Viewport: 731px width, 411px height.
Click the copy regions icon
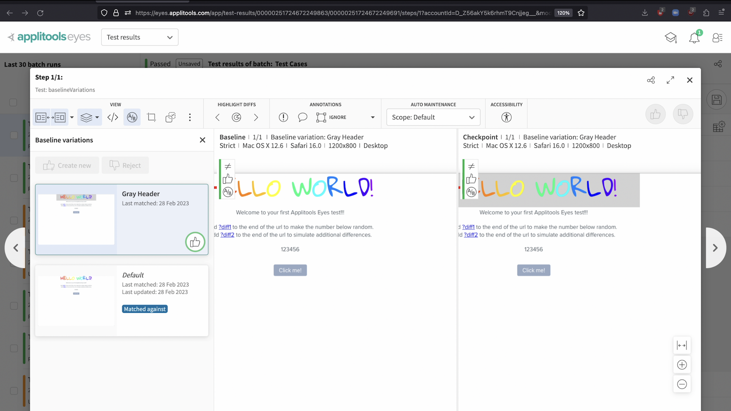[x=170, y=117]
